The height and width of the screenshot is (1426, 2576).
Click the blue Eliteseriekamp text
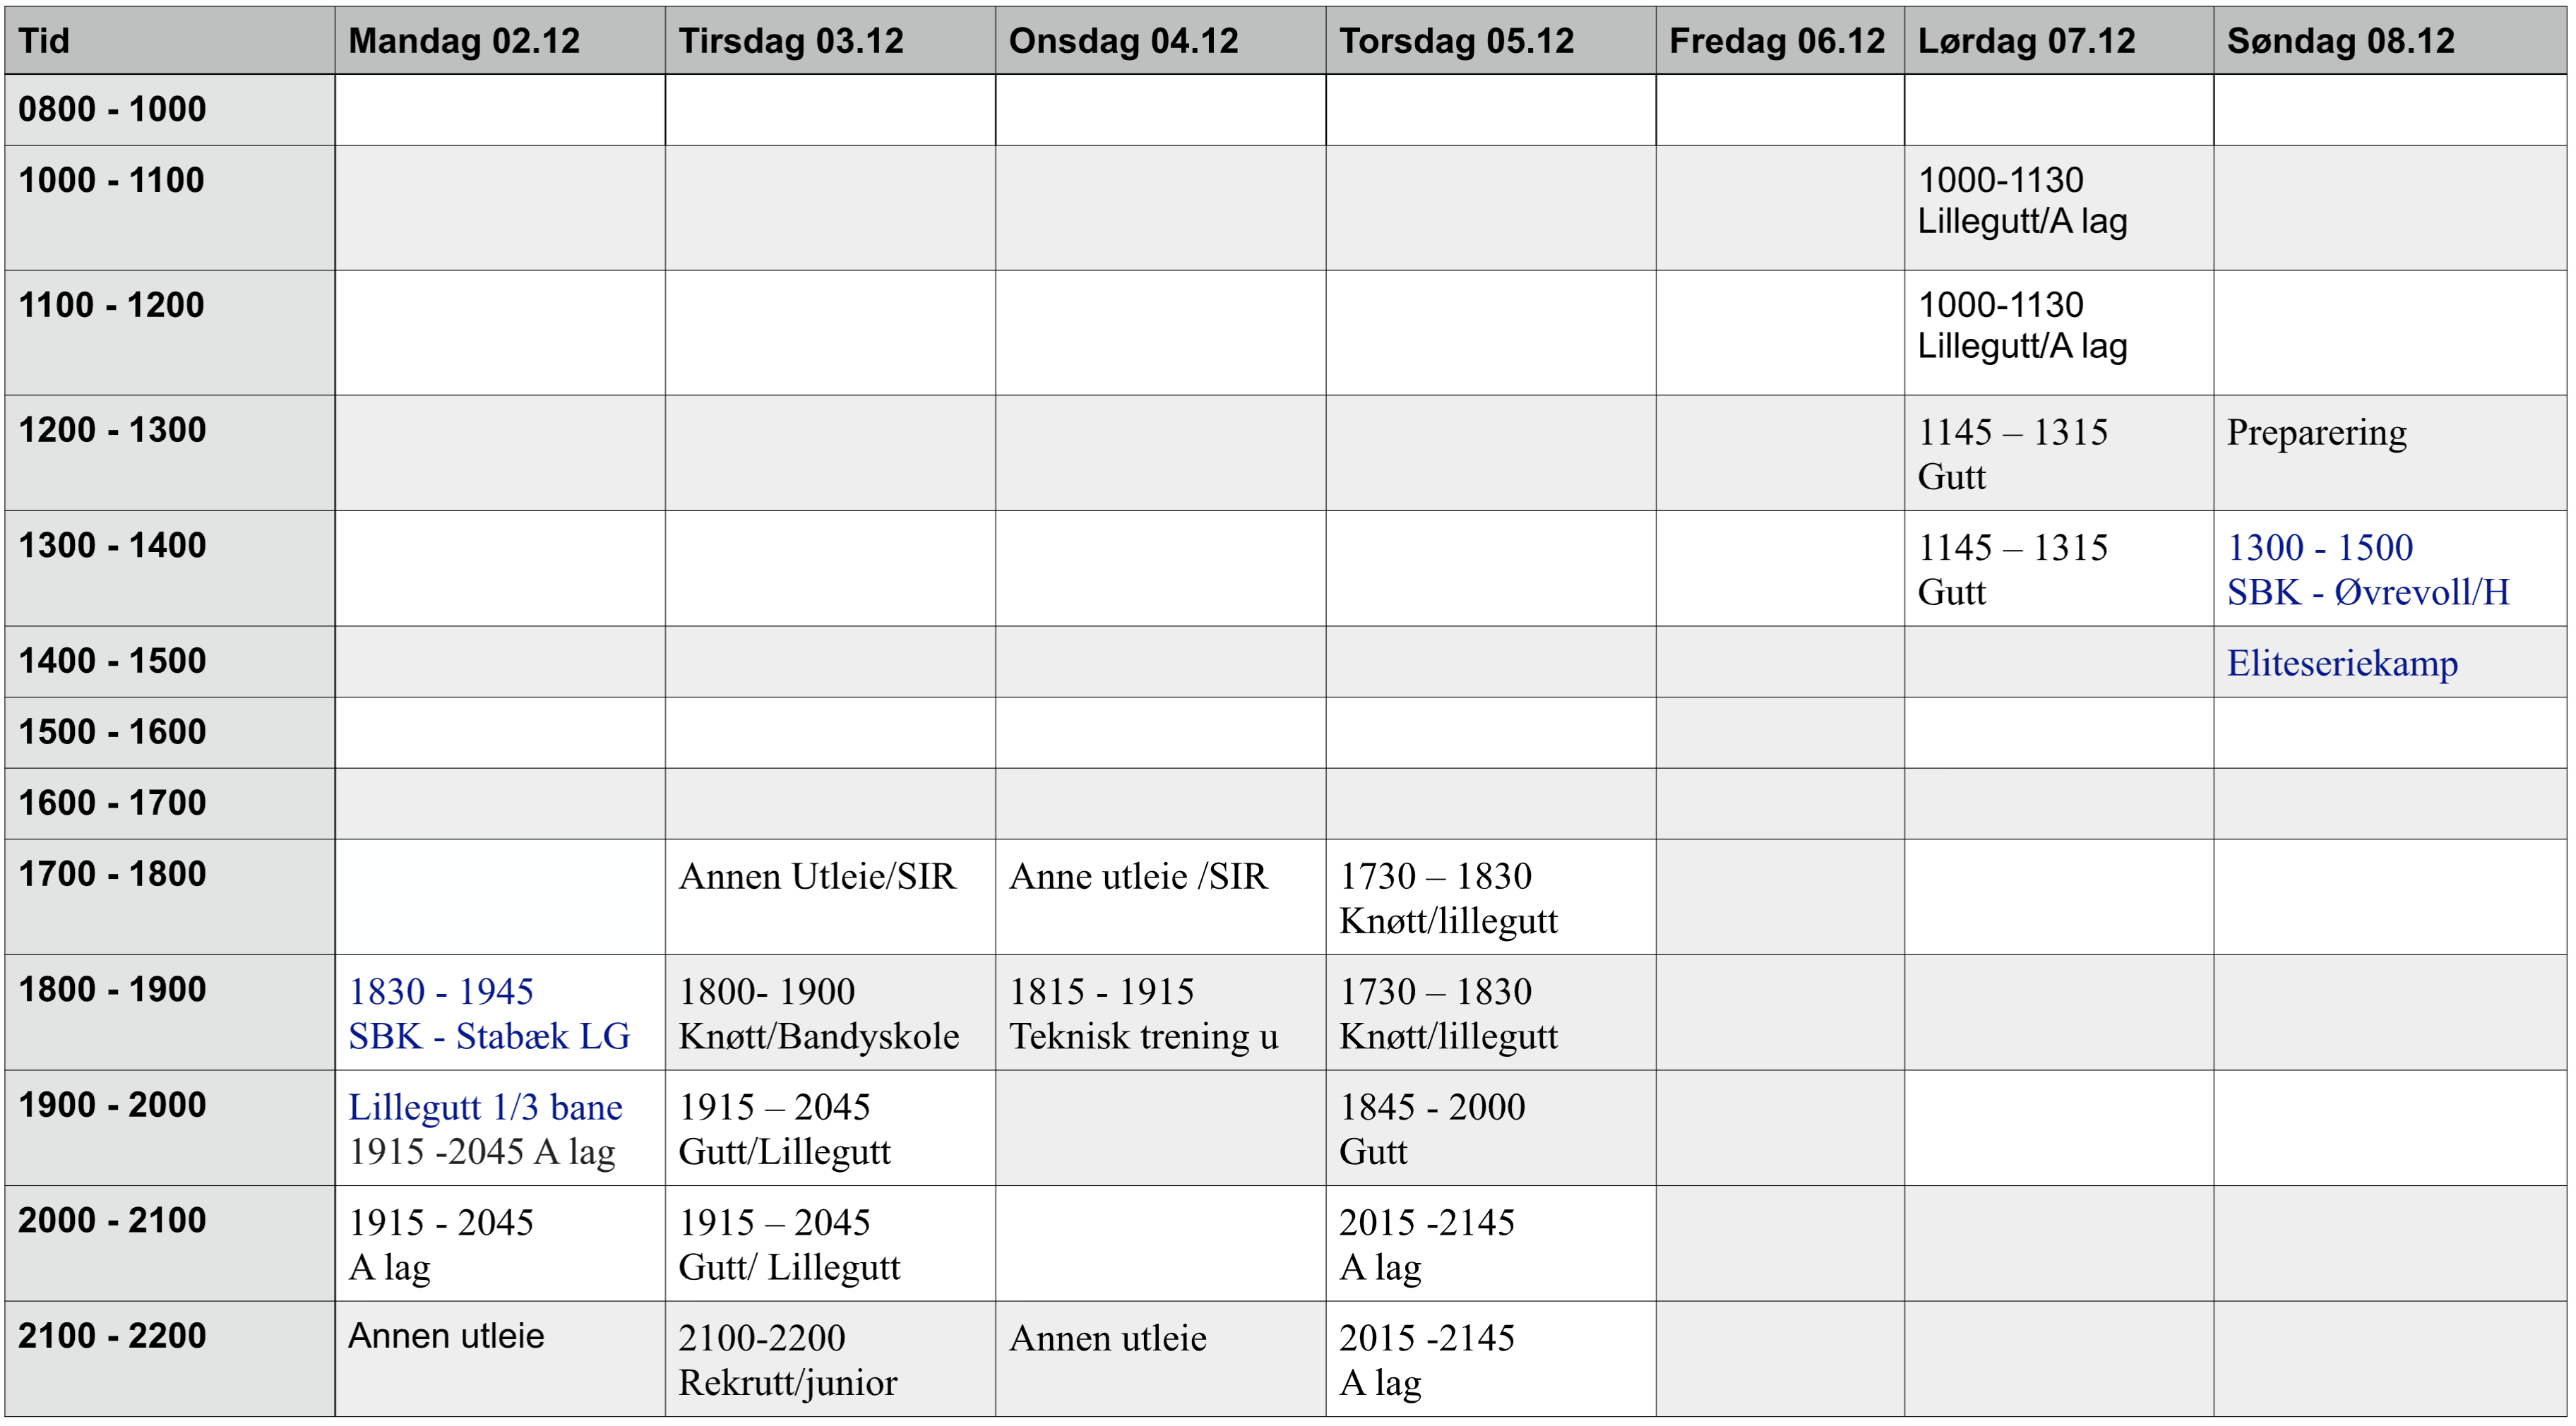pyautogui.click(x=2342, y=663)
